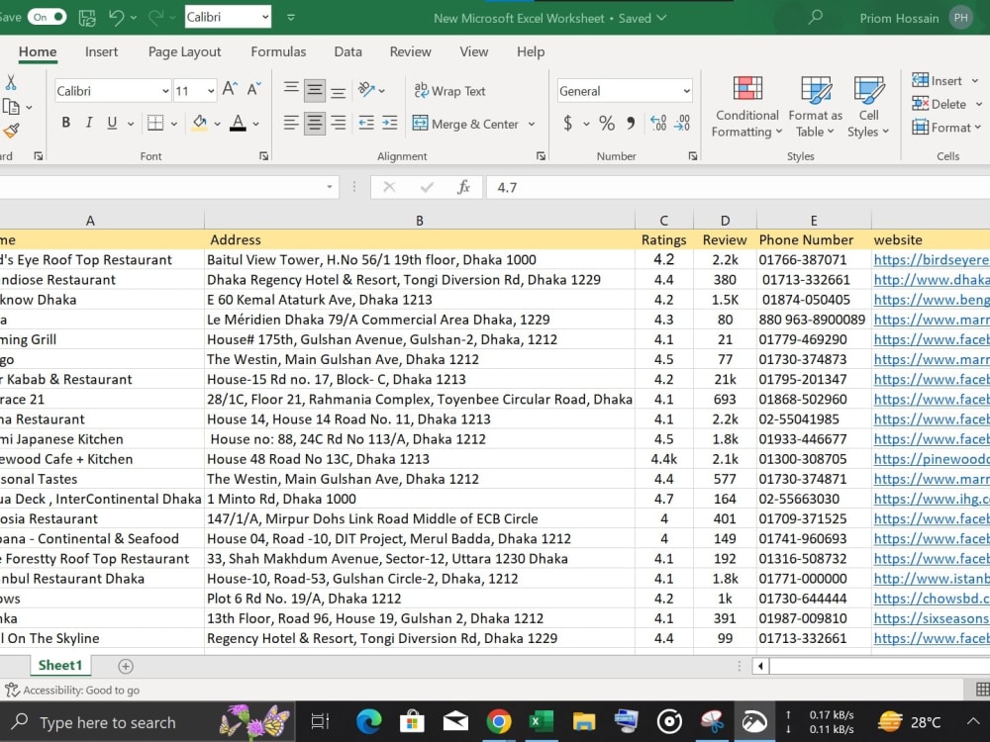Open the Help tab
The height and width of the screenshot is (742, 990).
(x=531, y=51)
